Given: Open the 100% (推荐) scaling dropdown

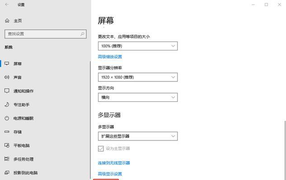Looking at the screenshot, I should pyautogui.click(x=138, y=46).
